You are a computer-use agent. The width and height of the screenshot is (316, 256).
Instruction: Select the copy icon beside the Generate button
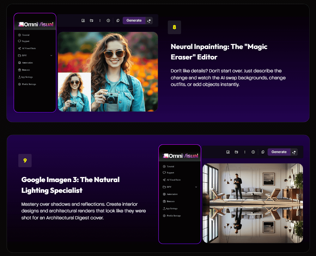[118, 20]
